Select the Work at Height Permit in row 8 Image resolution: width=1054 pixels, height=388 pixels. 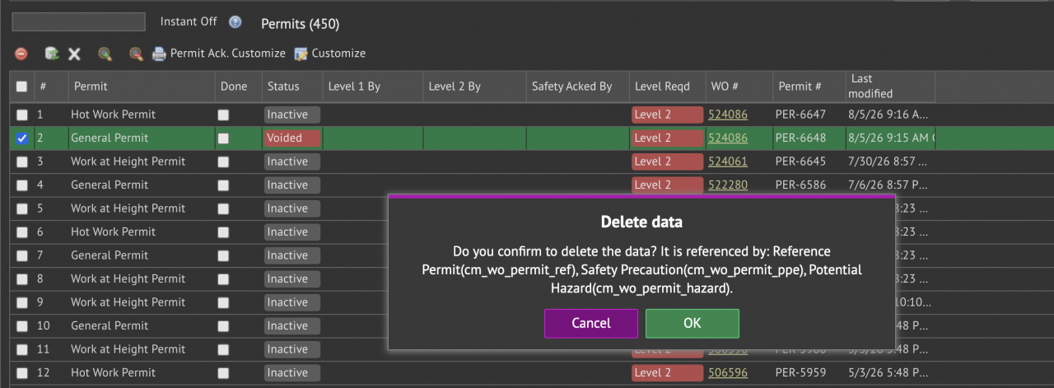click(x=128, y=278)
